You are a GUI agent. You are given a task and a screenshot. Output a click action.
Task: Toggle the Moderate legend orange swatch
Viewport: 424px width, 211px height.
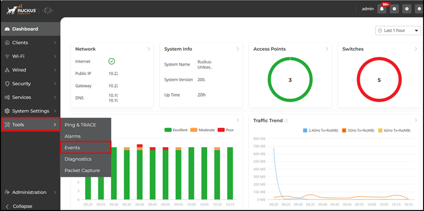point(194,130)
